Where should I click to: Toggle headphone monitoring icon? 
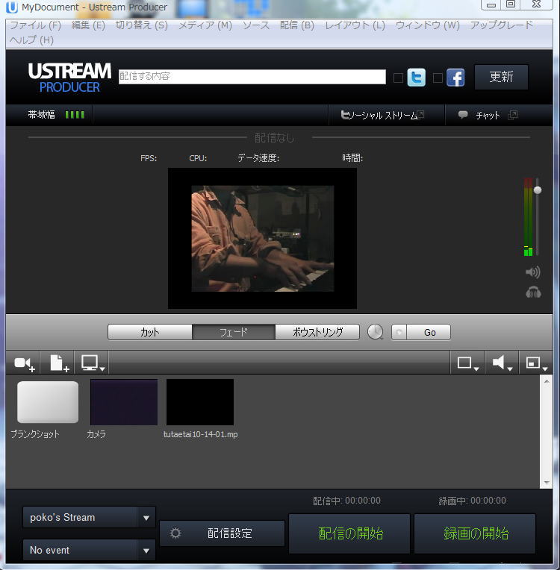click(533, 292)
